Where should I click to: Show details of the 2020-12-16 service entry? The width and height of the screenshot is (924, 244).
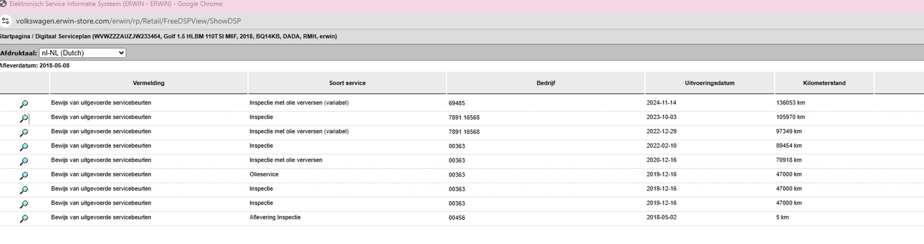[x=24, y=161]
